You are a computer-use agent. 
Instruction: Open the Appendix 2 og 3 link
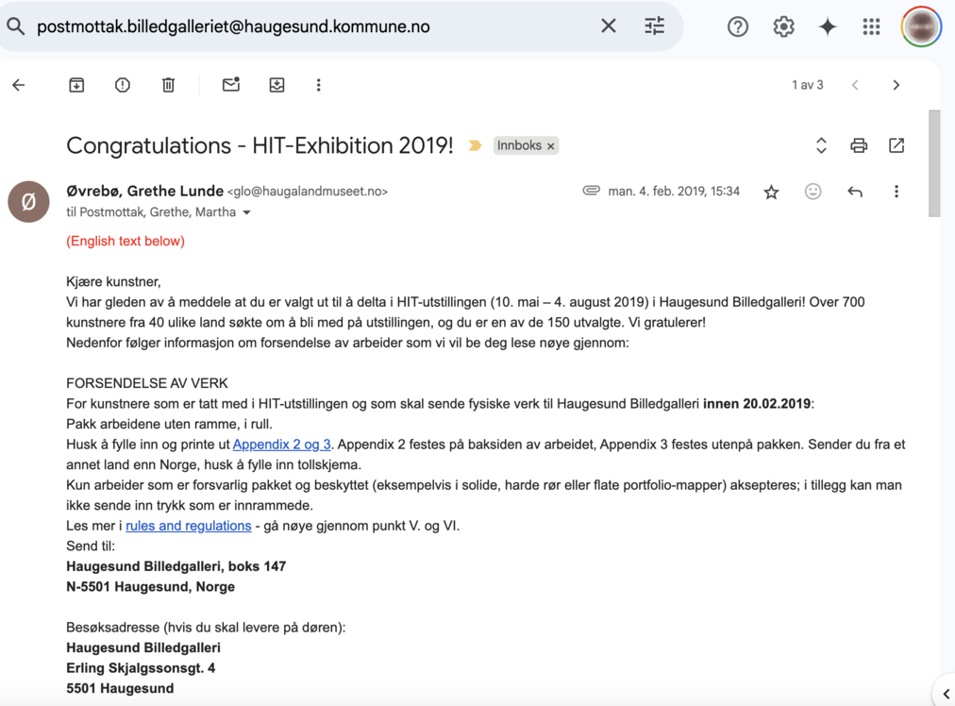[281, 445]
